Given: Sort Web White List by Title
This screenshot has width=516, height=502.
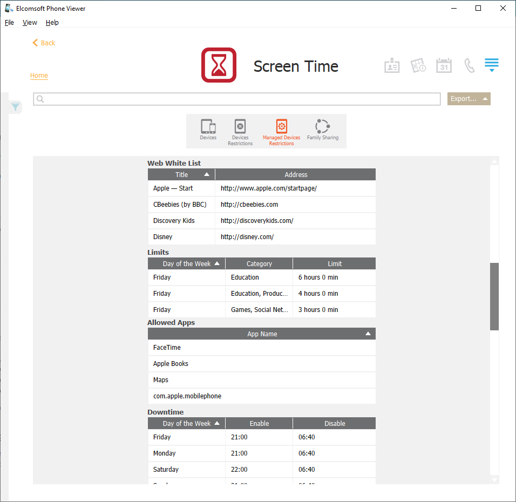Looking at the screenshot, I should tap(181, 174).
